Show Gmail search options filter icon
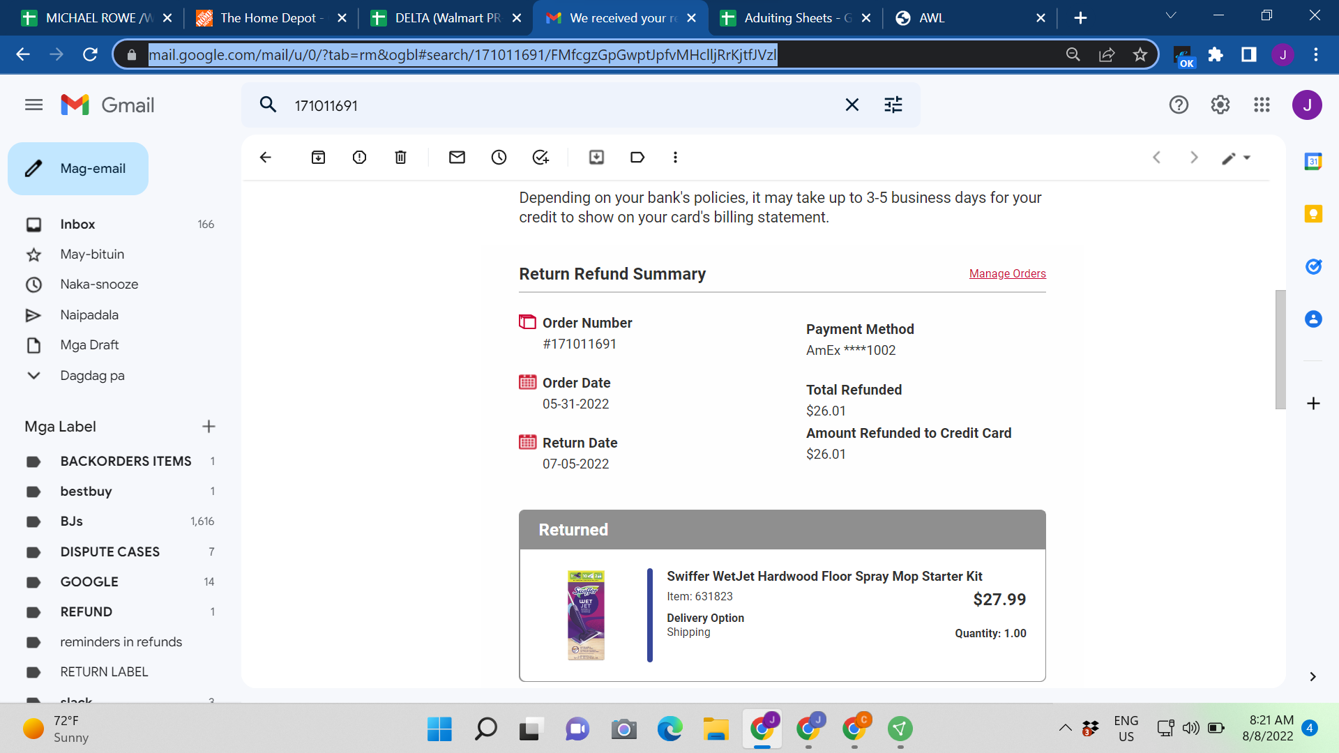This screenshot has height=753, width=1339. tap(893, 105)
